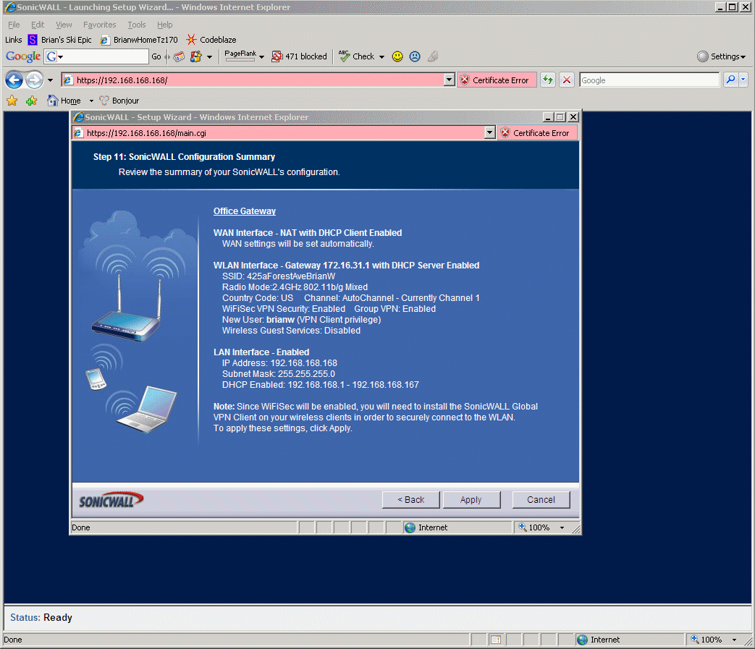The width and height of the screenshot is (755, 649).
Task: Expand the spell Check dropdown arrow
Action: (x=381, y=56)
